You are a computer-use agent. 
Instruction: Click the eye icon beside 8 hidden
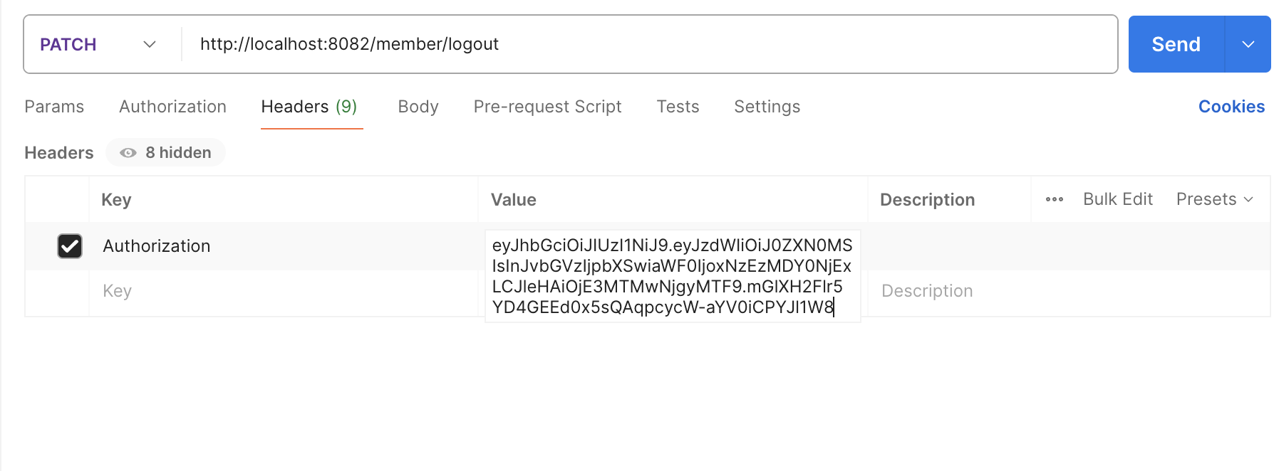[128, 153]
